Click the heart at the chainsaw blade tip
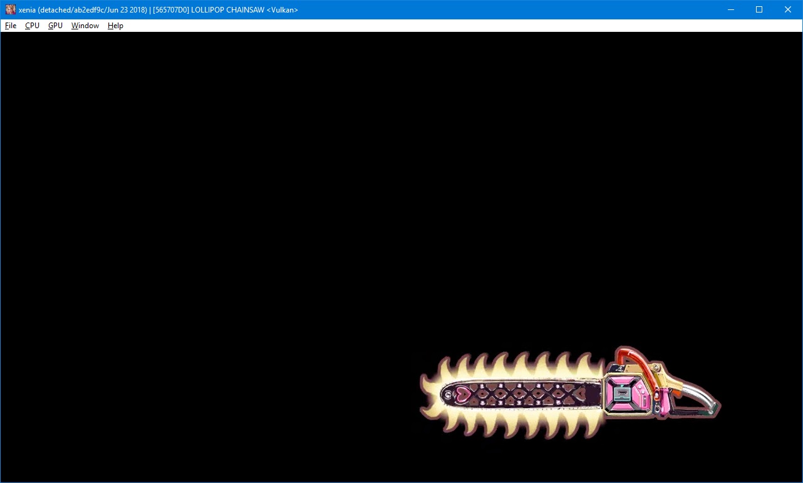Image resolution: width=803 pixels, height=483 pixels. pos(460,394)
